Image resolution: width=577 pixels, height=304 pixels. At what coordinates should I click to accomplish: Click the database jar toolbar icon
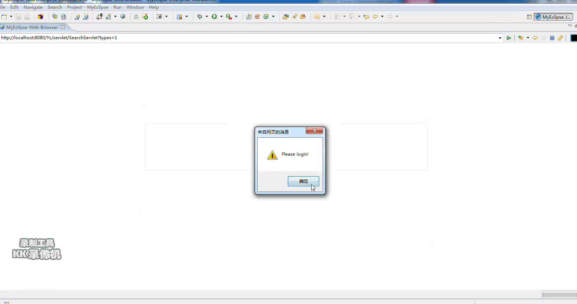pos(179,16)
